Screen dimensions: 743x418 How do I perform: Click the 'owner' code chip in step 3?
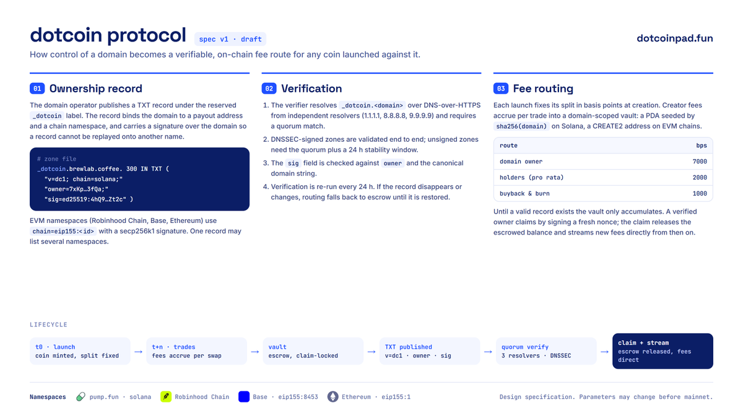[393, 163]
